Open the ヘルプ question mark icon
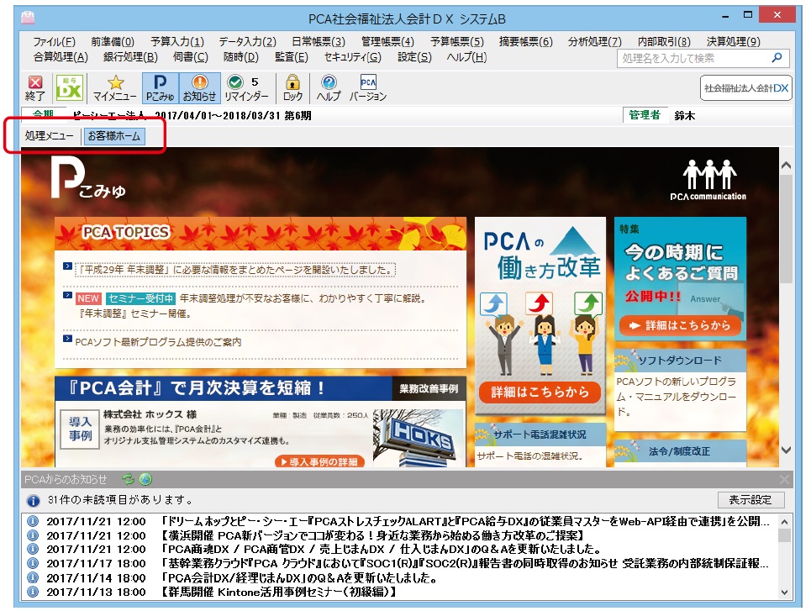Image resolution: width=811 pixels, height=611 pixels. (x=329, y=87)
